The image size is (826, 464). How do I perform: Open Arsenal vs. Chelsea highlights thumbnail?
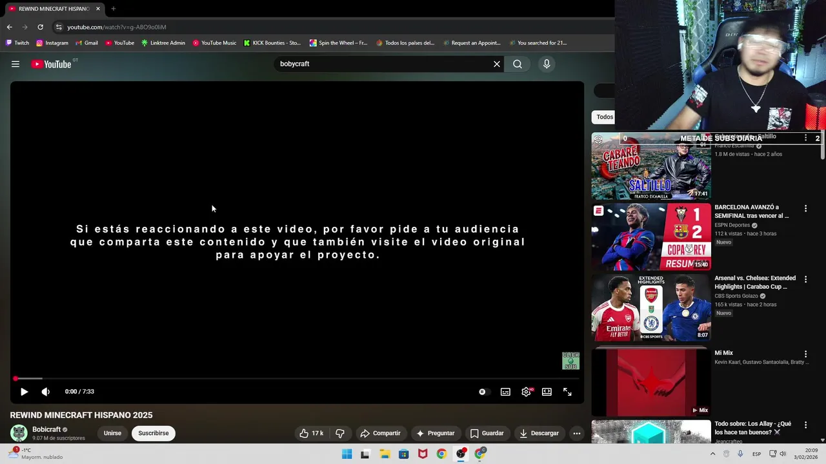coord(651,308)
